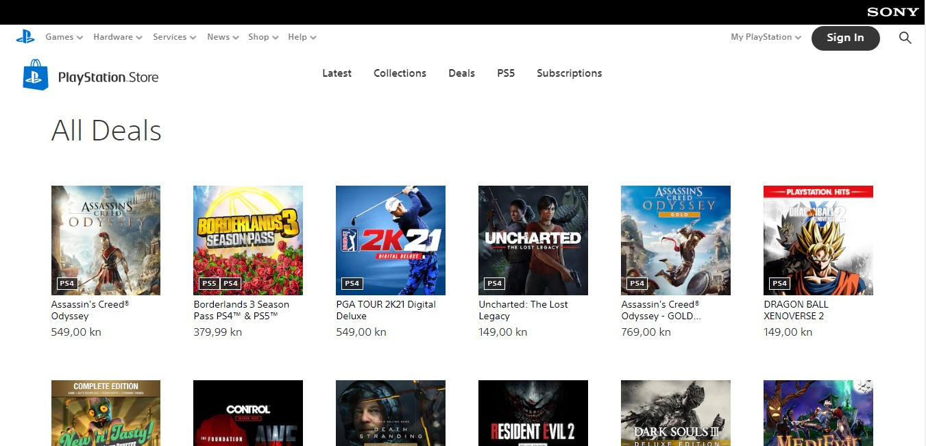Click PlayStation Hits banner on Dragon Ball cover
This screenshot has width=926, height=446.
click(818, 192)
